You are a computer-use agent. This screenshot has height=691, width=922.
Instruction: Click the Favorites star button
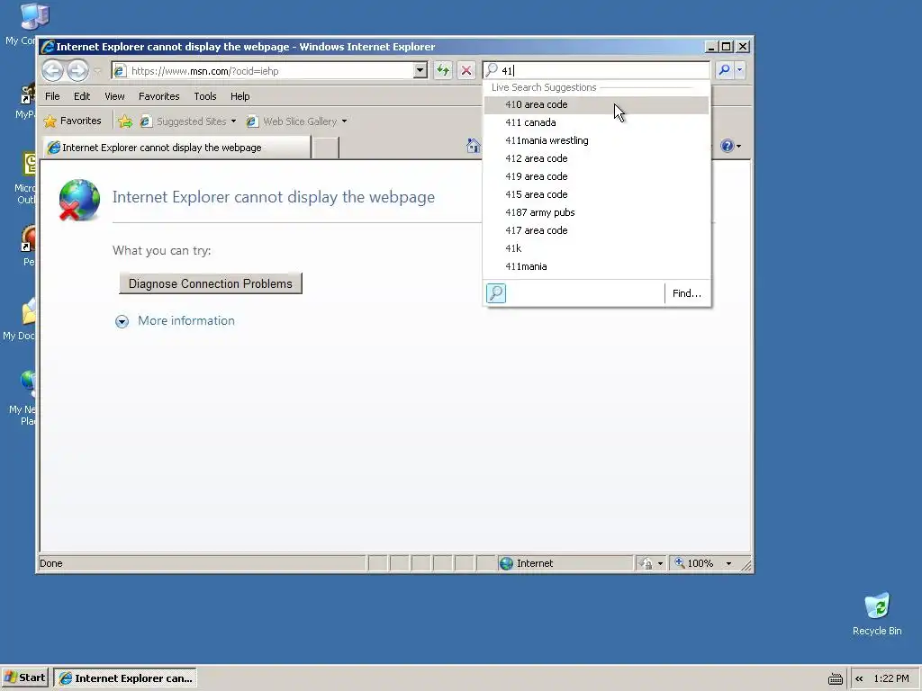click(x=73, y=121)
